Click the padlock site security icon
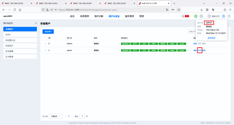The width and height of the screenshot is (234, 125). coord(47,10)
